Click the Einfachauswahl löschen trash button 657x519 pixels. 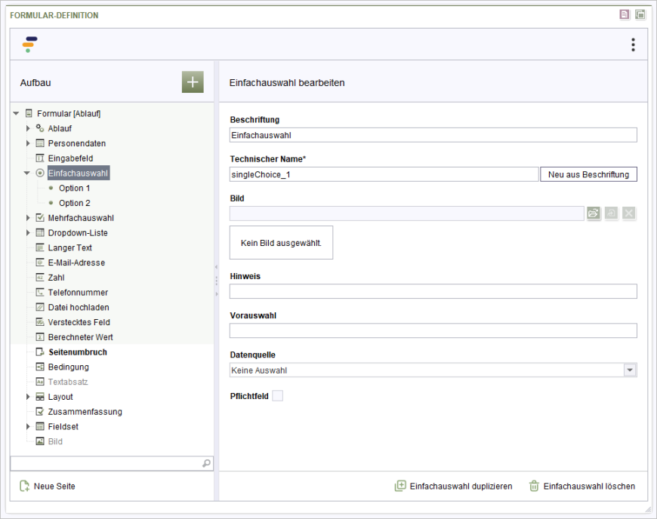(x=581, y=487)
